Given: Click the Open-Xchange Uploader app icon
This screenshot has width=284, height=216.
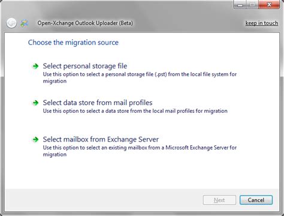Looking at the screenshot, I should click(x=25, y=23).
